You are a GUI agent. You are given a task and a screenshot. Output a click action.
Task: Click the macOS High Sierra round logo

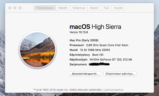coord(38,50)
